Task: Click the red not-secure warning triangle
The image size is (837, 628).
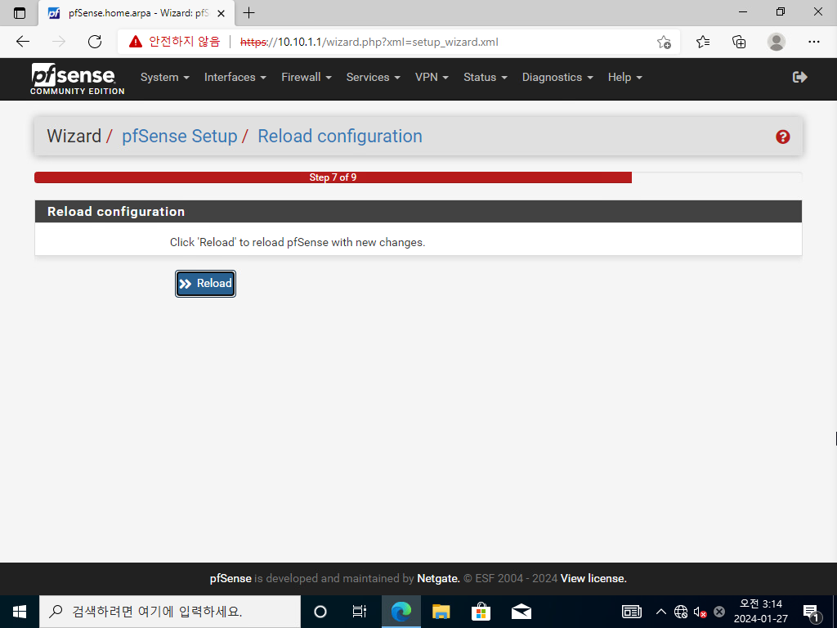Action: (x=136, y=42)
